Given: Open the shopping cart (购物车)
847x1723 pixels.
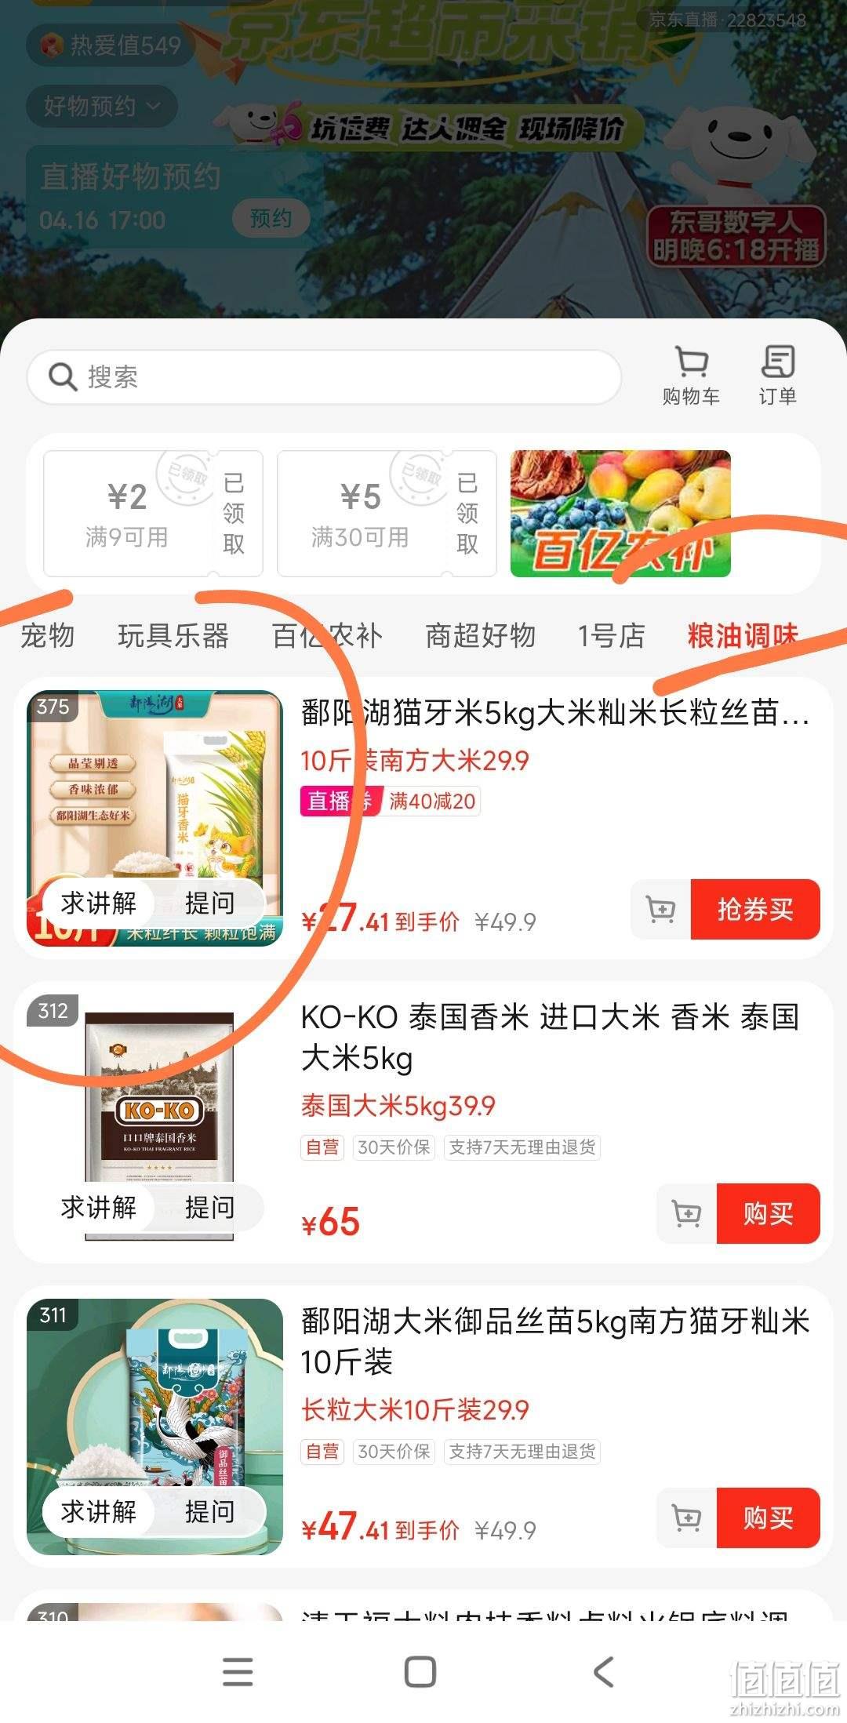Looking at the screenshot, I should [691, 376].
